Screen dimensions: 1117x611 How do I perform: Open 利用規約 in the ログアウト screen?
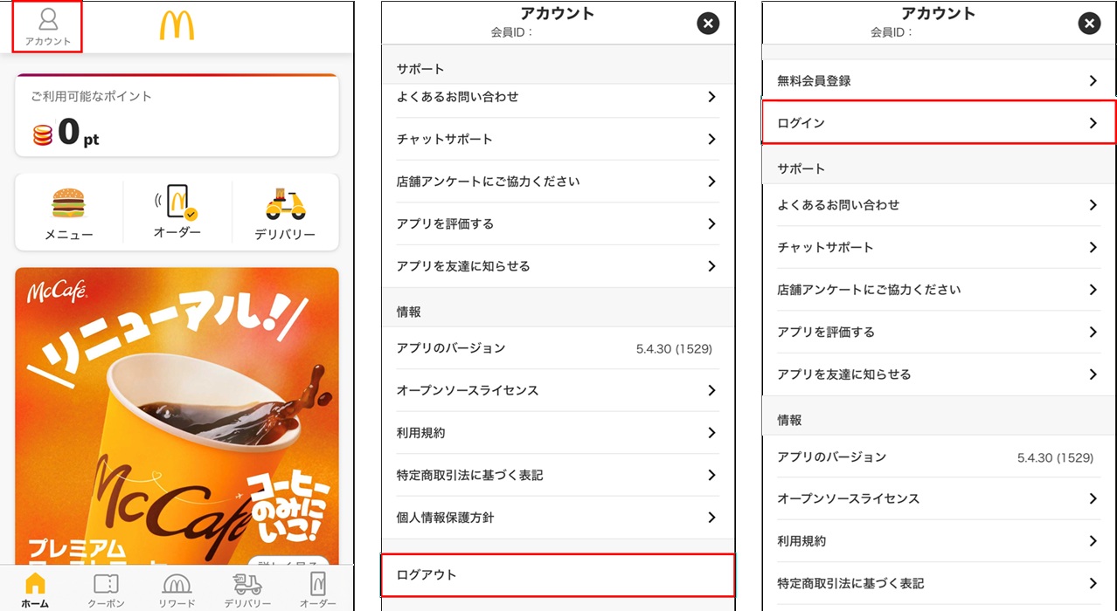(558, 433)
